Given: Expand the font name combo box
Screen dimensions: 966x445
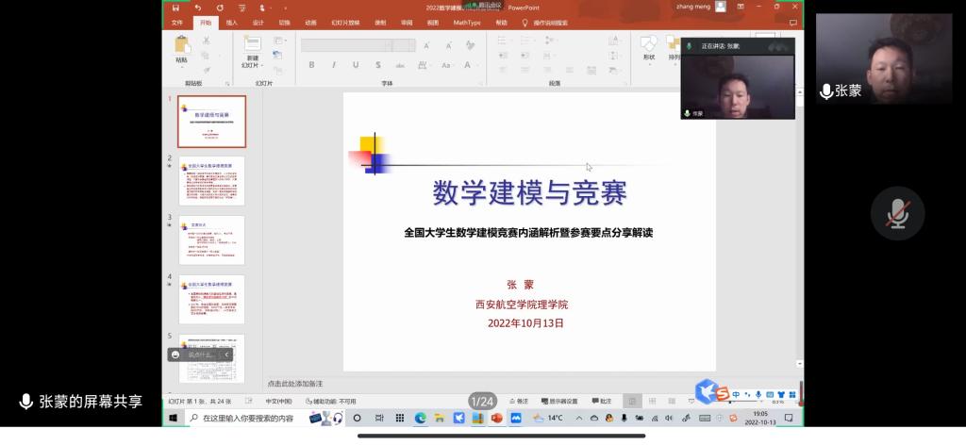Looking at the screenshot, I should (388, 45).
